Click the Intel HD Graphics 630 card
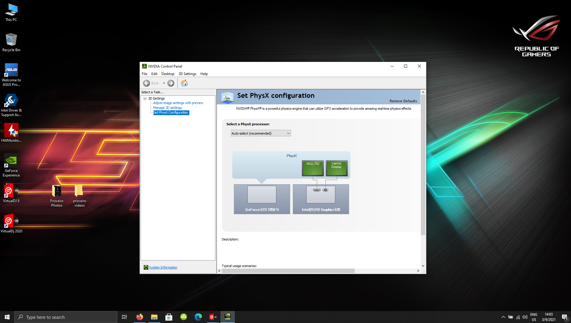 point(321,199)
